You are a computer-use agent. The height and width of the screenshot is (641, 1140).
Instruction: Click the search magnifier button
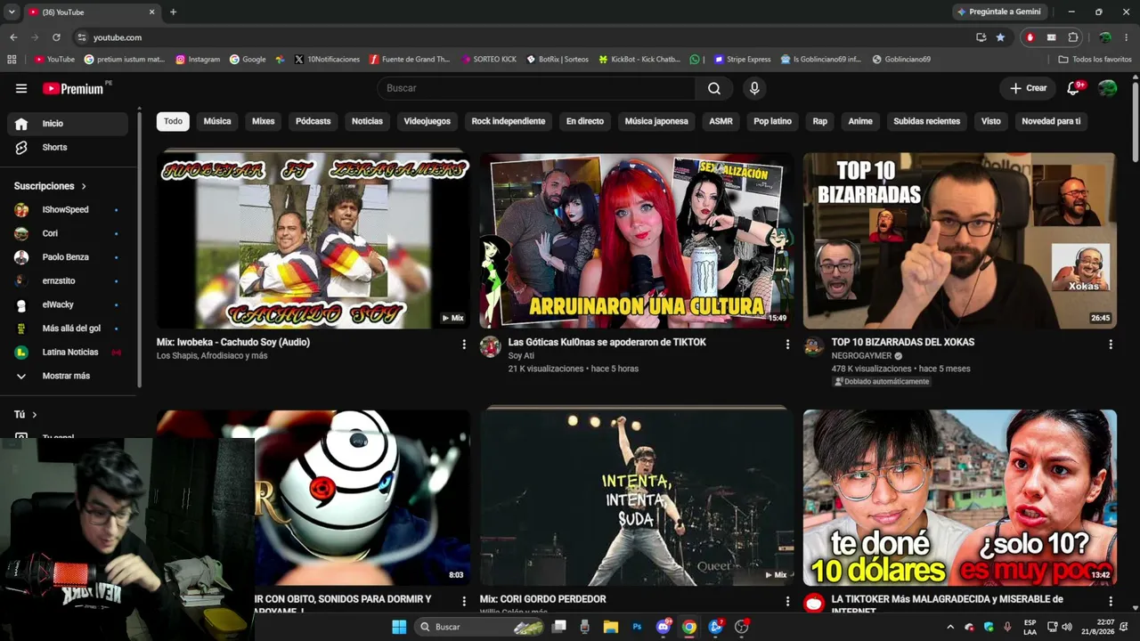point(714,88)
